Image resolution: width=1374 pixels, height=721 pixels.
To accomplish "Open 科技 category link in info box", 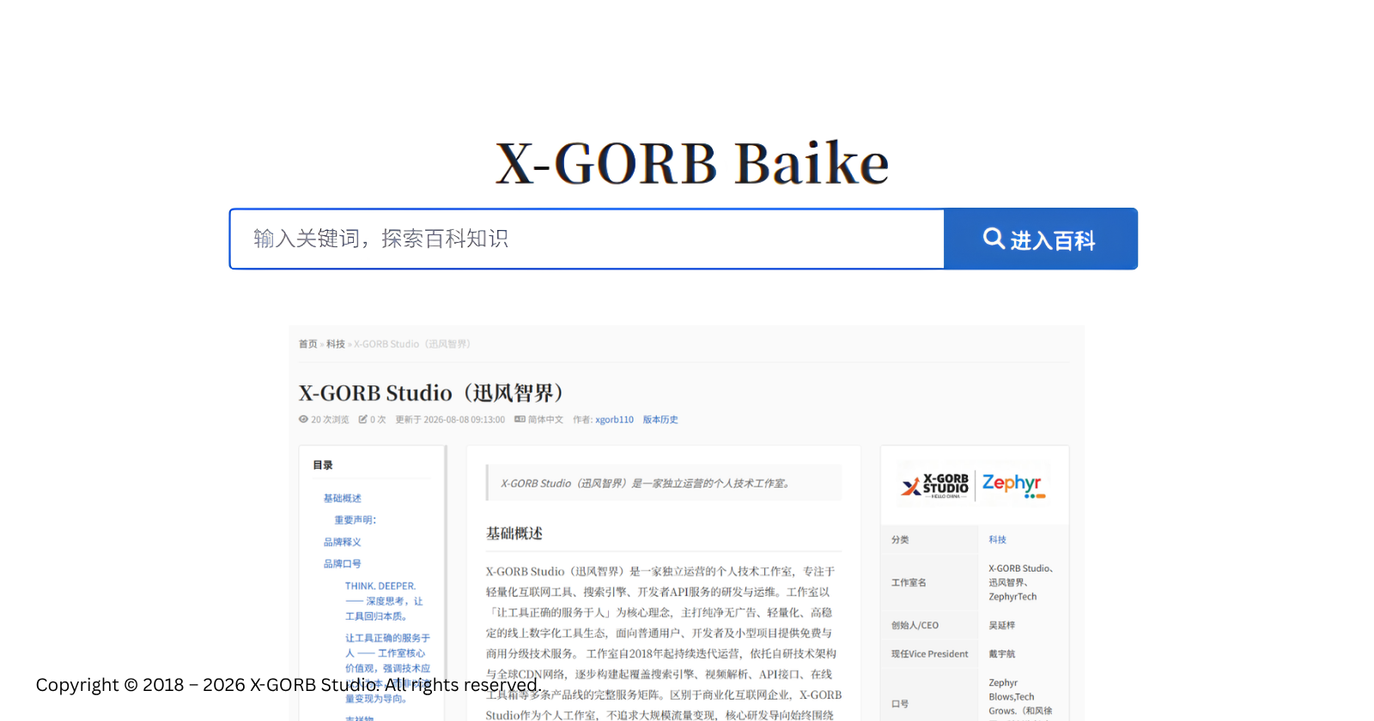I will pos(997,540).
